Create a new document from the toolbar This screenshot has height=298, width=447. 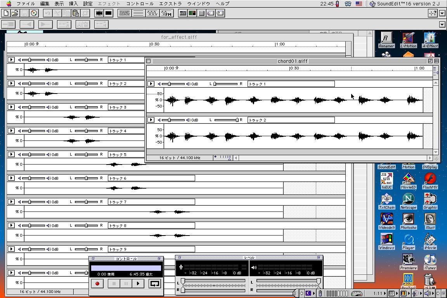pyautogui.click(x=6, y=13)
